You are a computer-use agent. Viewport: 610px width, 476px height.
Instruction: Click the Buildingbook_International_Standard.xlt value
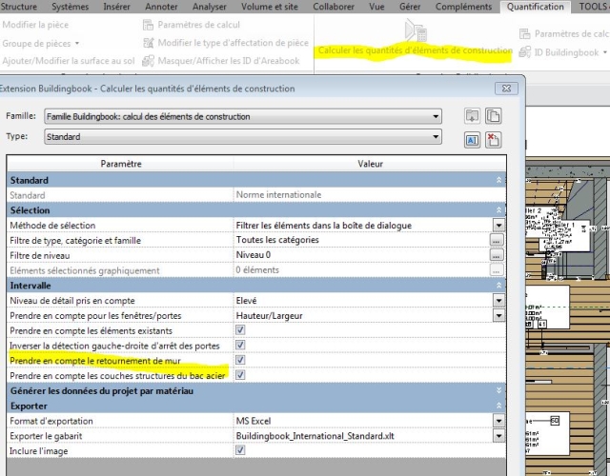315,436
